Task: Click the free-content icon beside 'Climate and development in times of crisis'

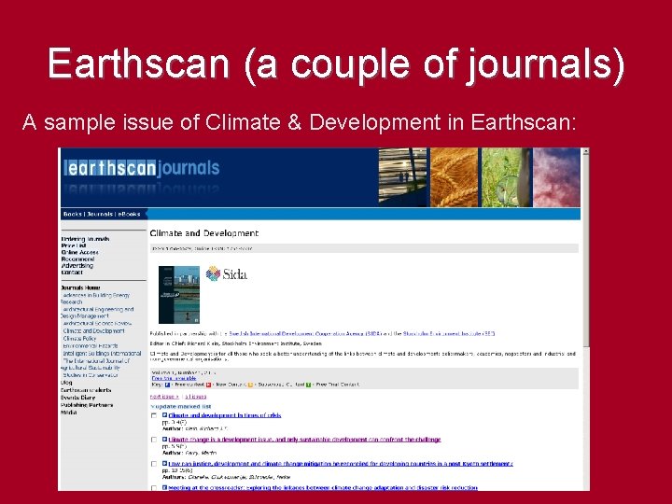Action: tap(164, 415)
